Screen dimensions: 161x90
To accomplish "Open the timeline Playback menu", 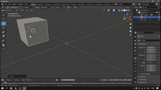I will pyautogui.click(x=10, y=80).
